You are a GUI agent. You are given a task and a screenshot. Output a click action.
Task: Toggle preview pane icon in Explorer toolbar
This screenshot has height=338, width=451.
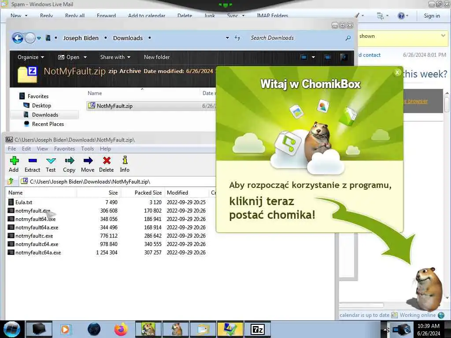(328, 57)
